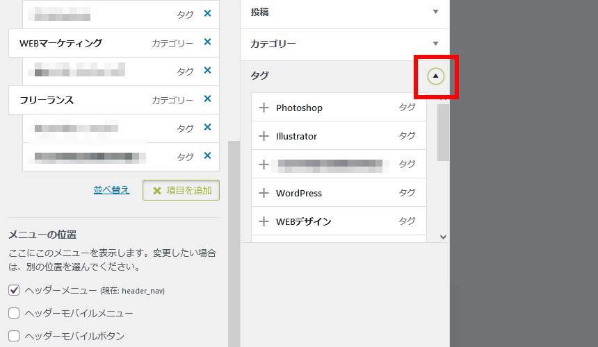Screen dimensions: 598x347
Task: Add WordPress tag using plus icon
Action: pyautogui.click(x=264, y=193)
